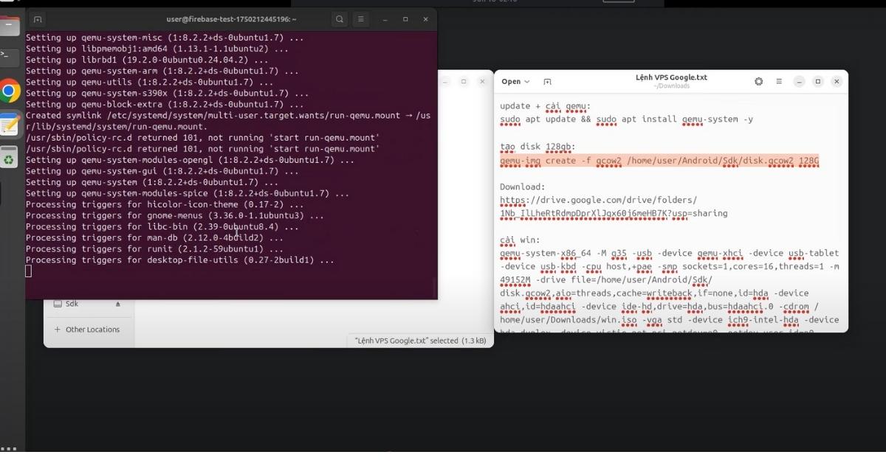Click the 'update + cài qemu:' heading
The width and height of the screenshot is (886, 463).
(545, 106)
